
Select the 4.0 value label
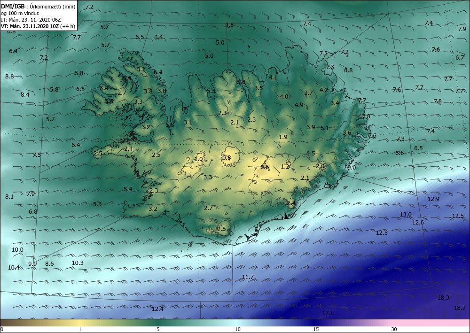point(284,96)
